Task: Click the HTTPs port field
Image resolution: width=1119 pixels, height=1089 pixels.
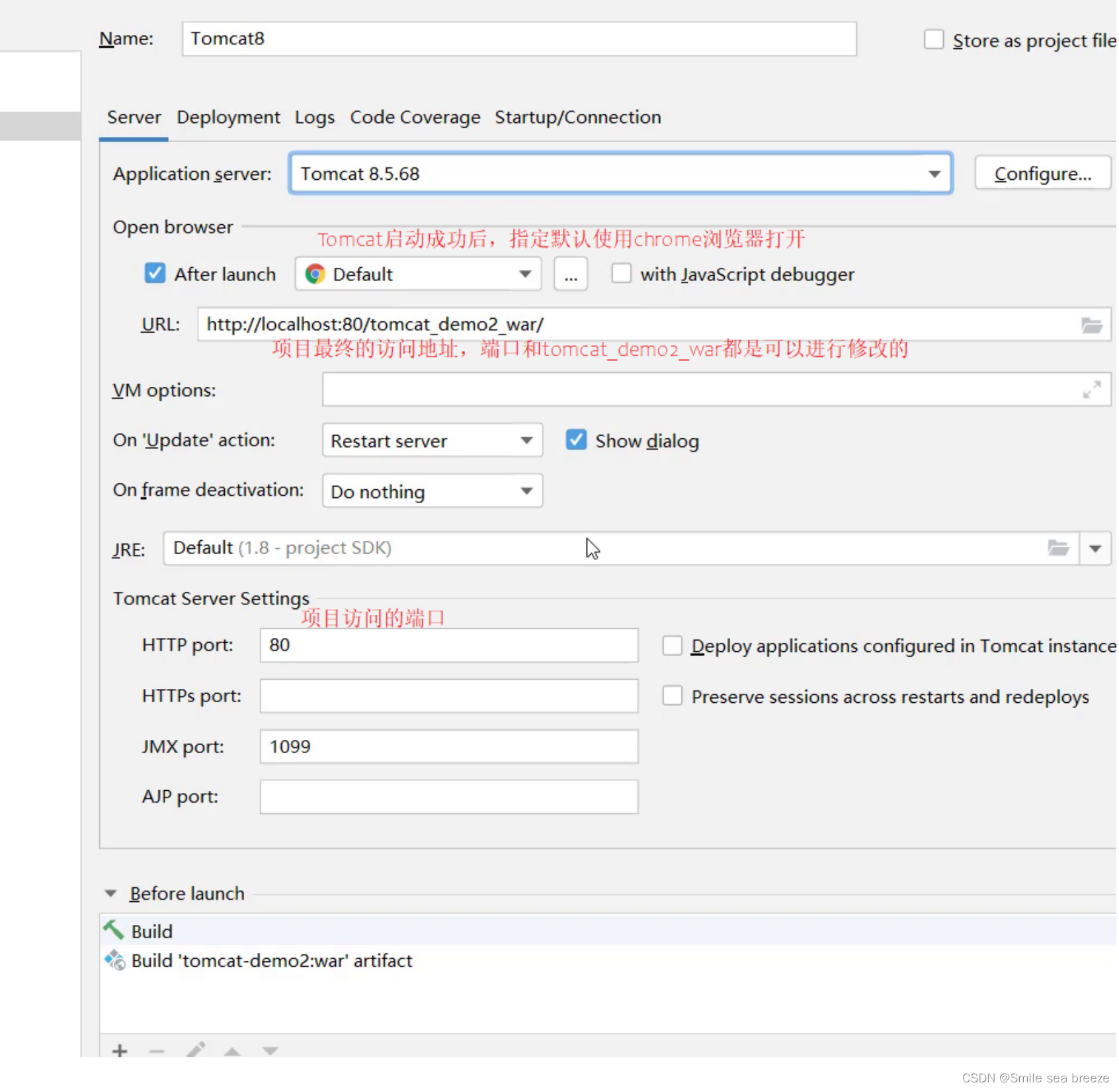Action: 450,698
